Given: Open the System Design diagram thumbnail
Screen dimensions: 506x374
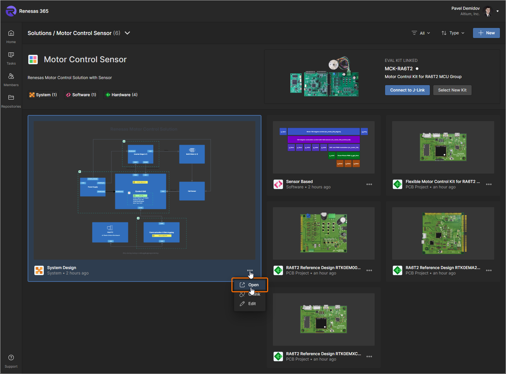Looking at the screenshot, I should [x=144, y=190].
